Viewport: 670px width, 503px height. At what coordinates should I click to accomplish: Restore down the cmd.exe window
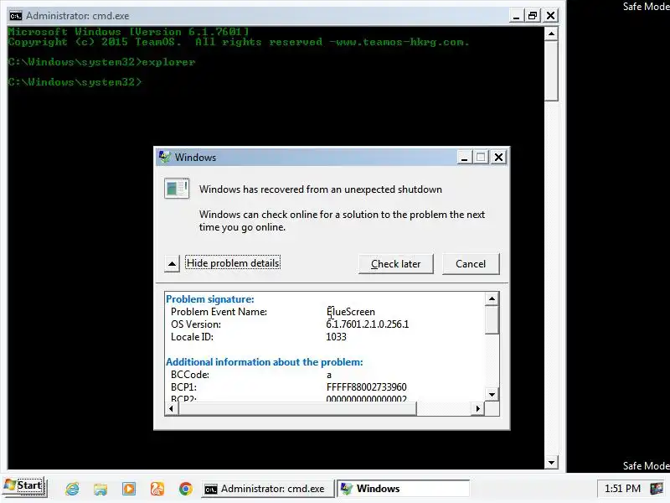coord(533,16)
